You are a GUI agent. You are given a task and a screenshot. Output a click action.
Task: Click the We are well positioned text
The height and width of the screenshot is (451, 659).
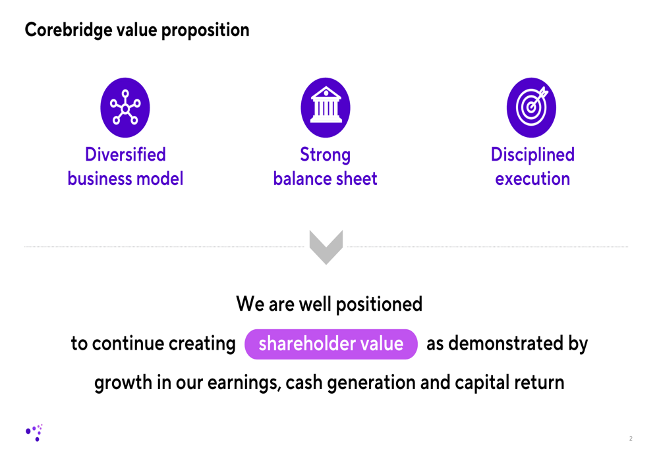329,304
